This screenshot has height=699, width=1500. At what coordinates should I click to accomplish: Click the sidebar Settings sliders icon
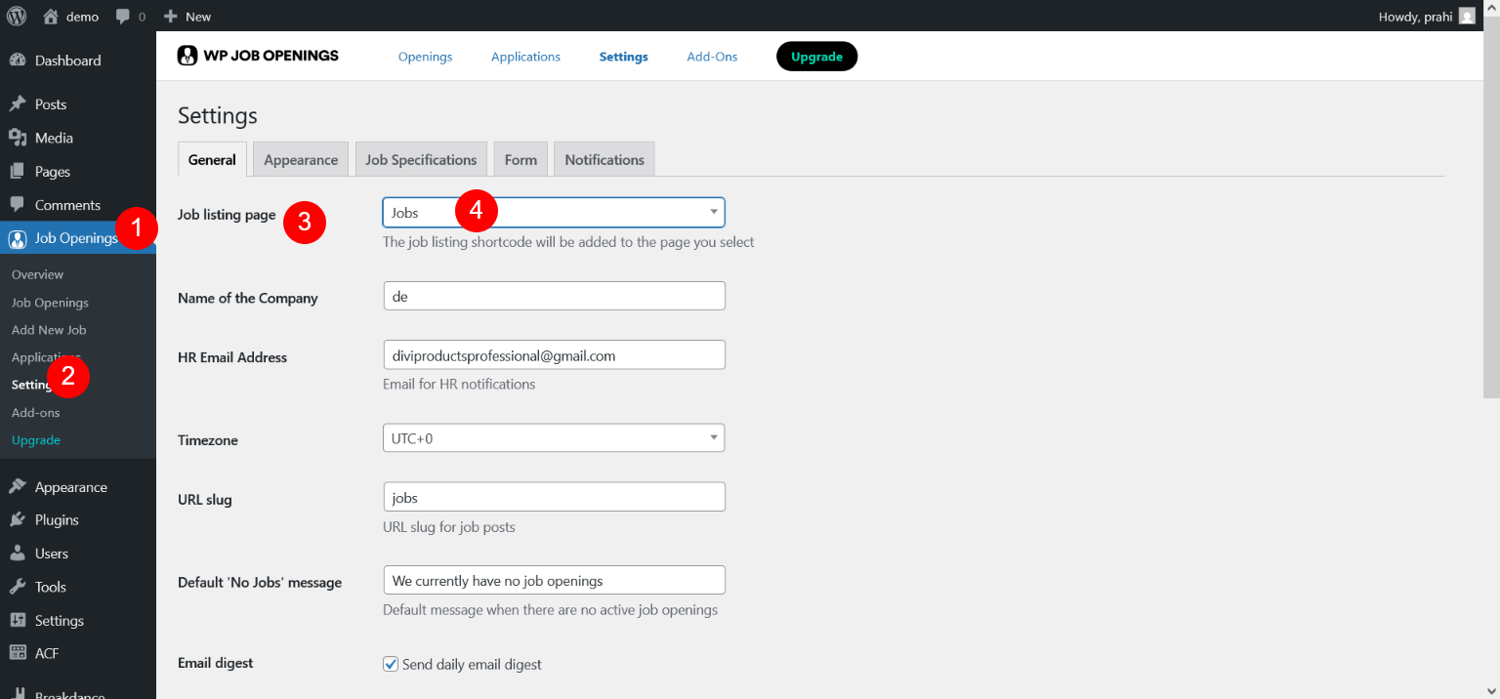pyautogui.click(x=17, y=621)
